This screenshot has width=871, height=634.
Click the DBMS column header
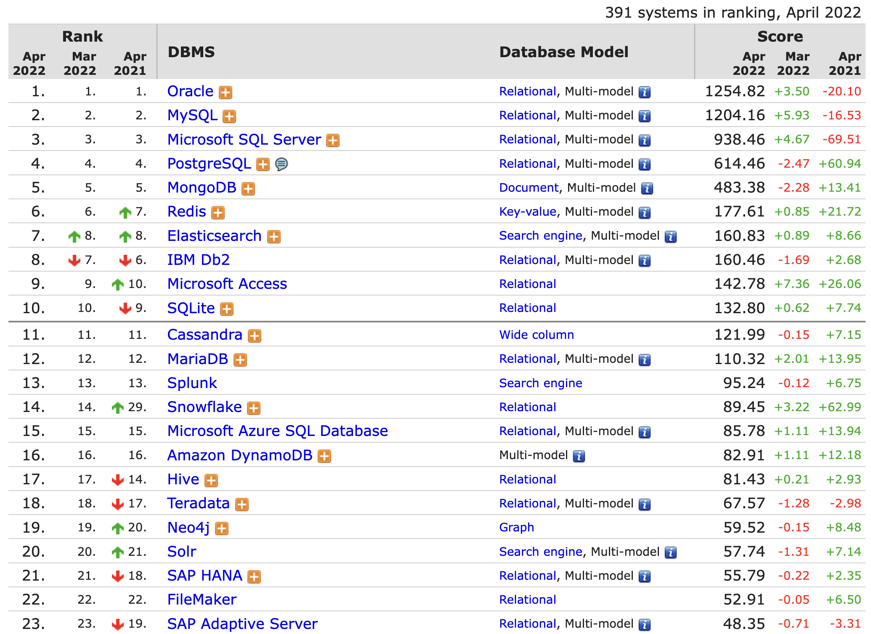(x=191, y=52)
